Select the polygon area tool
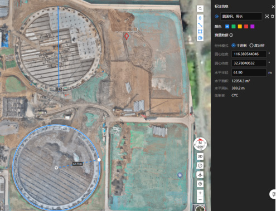Viewport: 276px width, 211px height. [200, 31]
